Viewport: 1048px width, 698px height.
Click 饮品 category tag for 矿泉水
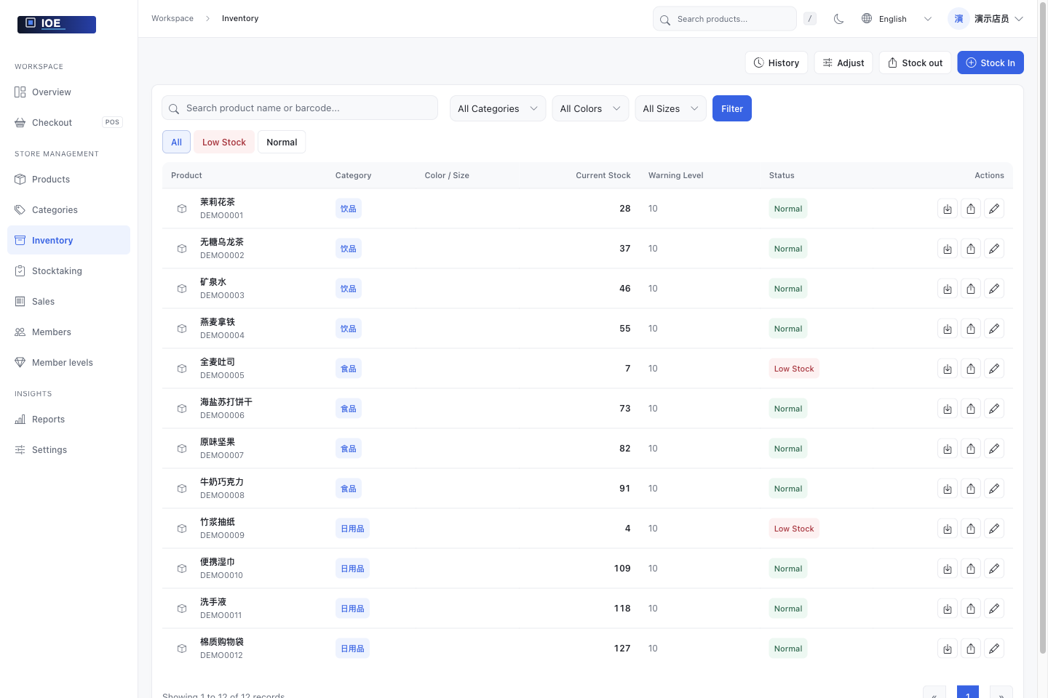pos(349,289)
